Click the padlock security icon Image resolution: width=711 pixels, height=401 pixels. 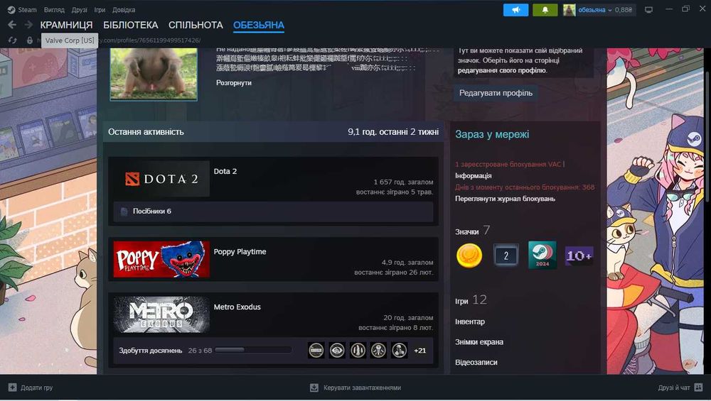click(x=29, y=40)
